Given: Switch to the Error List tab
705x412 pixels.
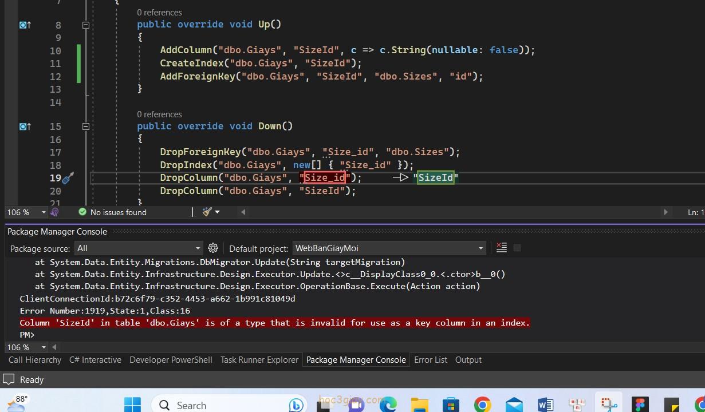Looking at the screenshot, I should tap(430, 360).
